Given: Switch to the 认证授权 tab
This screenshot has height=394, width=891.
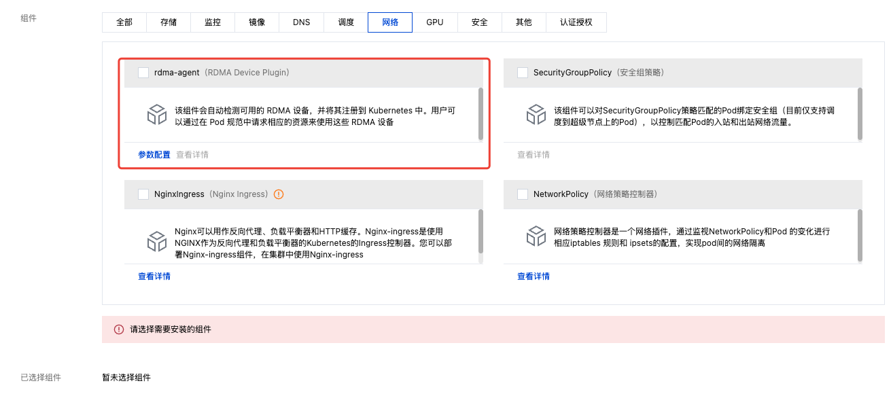Looking at the screenshot, I should [x=576, y=22].
